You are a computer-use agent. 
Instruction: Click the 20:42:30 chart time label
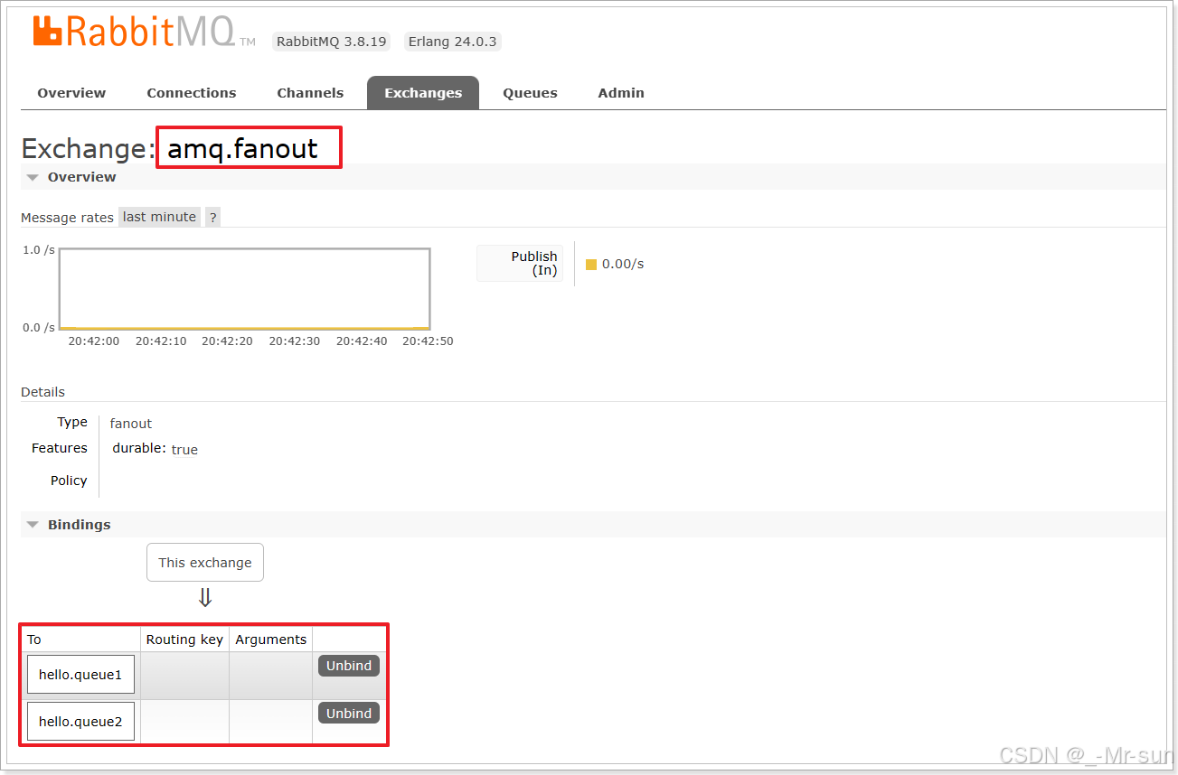[x=294, y=341]
